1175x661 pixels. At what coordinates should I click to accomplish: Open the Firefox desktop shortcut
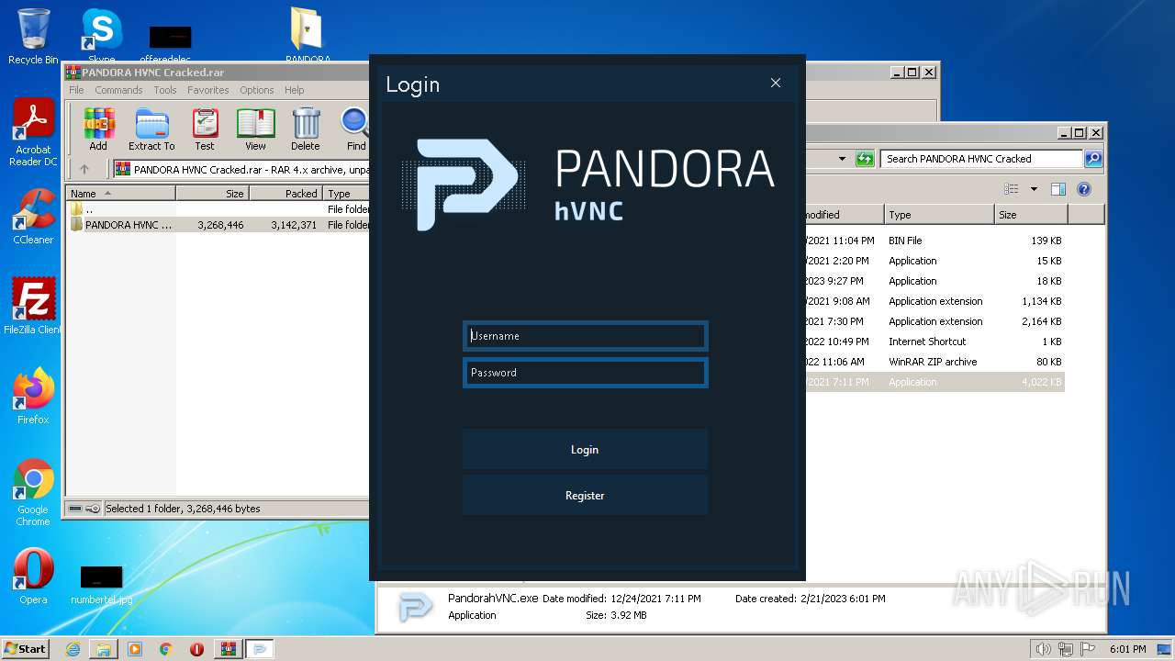point(33,396)
